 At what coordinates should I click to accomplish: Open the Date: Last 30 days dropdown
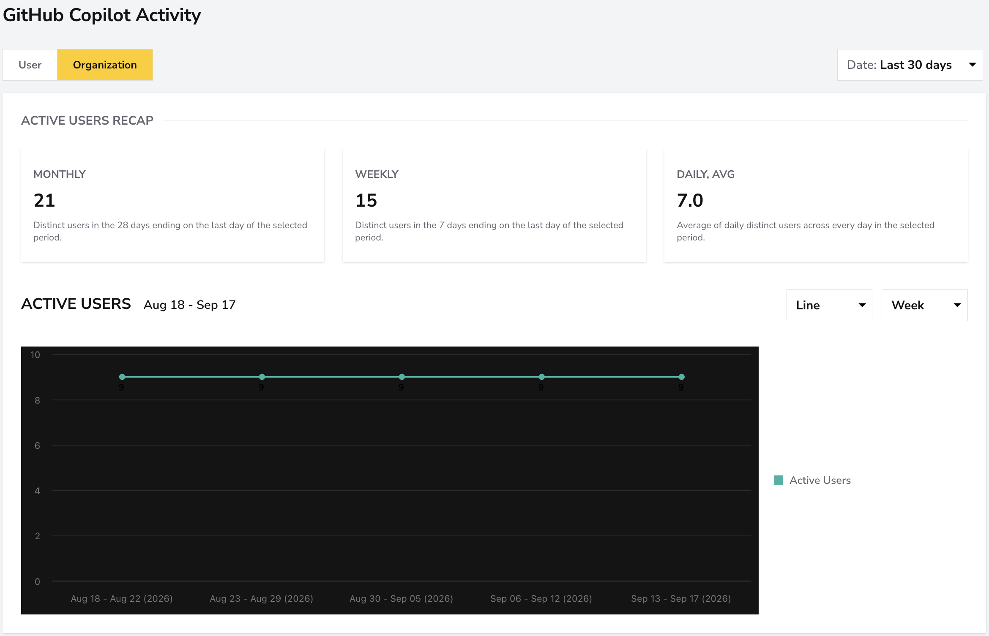coord(910,65)
